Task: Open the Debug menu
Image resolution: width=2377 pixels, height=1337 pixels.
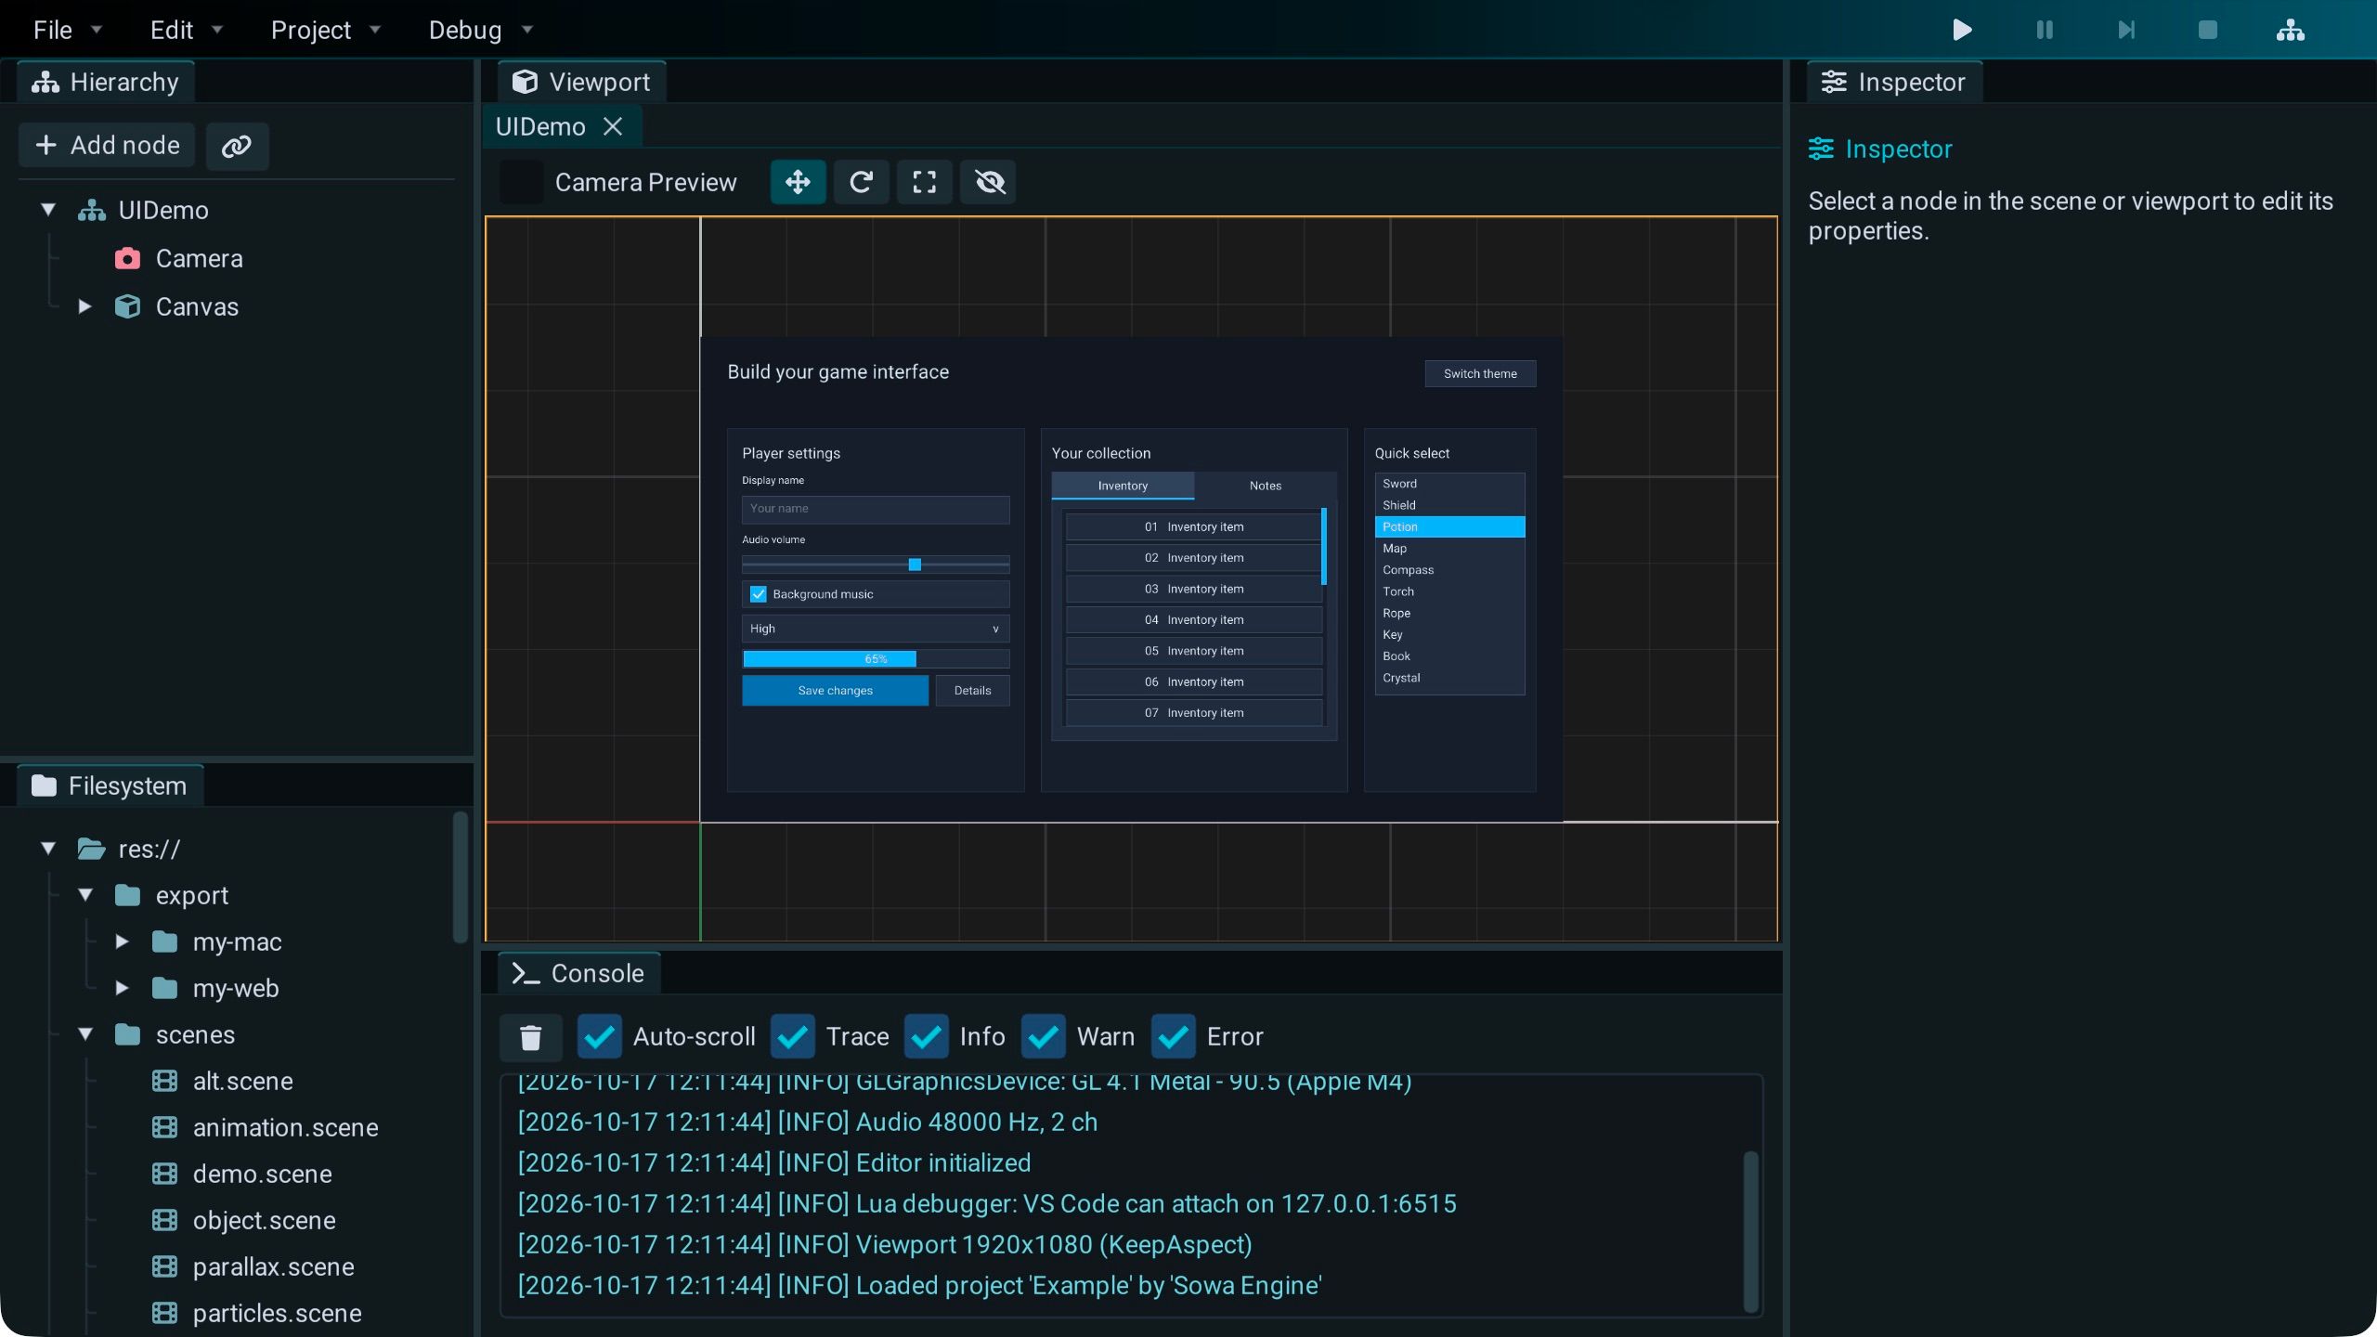Action: coord(480,30)
